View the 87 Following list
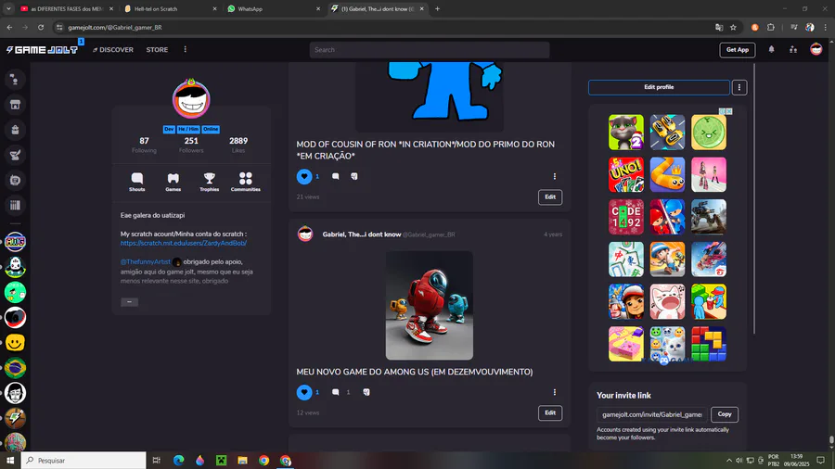835x469 pixels. point(145,145)
